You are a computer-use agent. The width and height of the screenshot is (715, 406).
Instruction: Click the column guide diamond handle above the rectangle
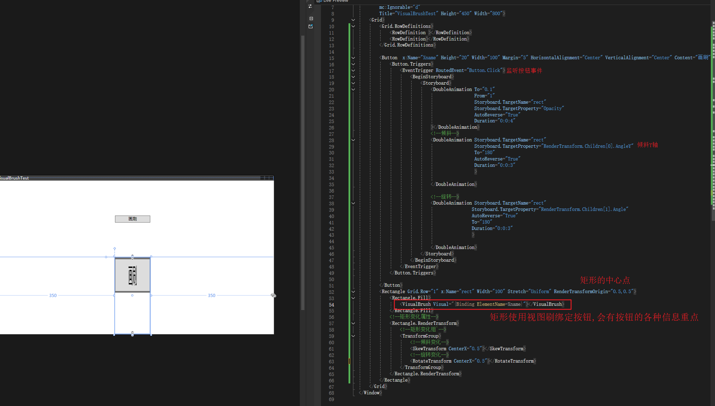pos(114,248)
